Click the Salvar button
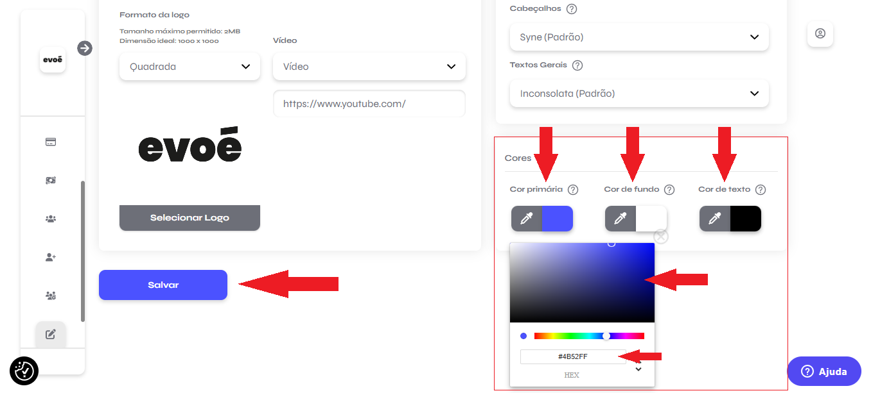 (163, 285)
